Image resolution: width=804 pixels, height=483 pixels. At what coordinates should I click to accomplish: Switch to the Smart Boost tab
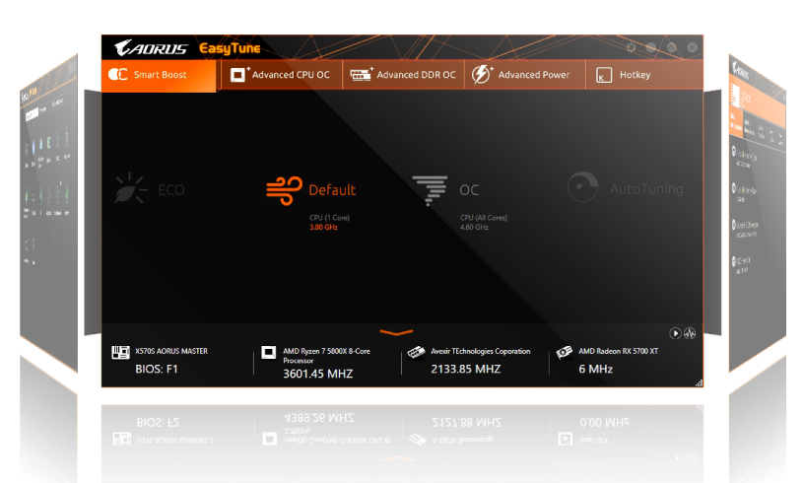click(159, 75)
